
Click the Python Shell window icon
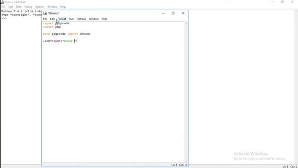pos(2,2)
